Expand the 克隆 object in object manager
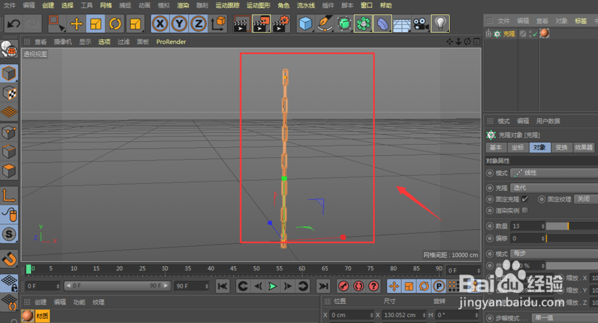Screen dimensions: 598x323 click(x=489, y=34)
